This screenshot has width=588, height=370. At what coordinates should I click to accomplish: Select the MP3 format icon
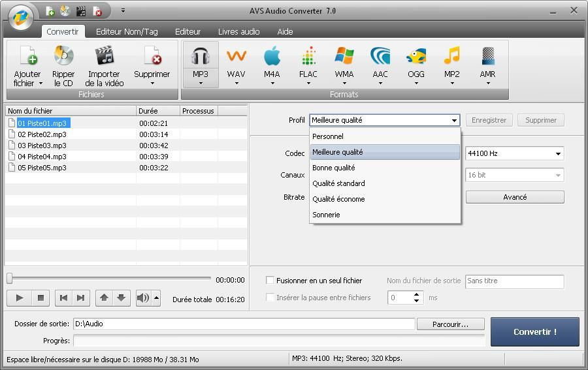tap(201, 56)
